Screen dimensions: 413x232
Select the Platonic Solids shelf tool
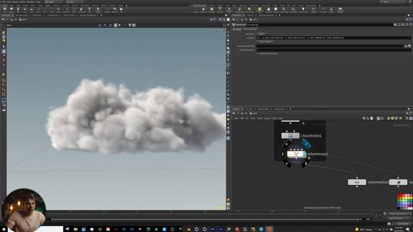pos(98,10)
